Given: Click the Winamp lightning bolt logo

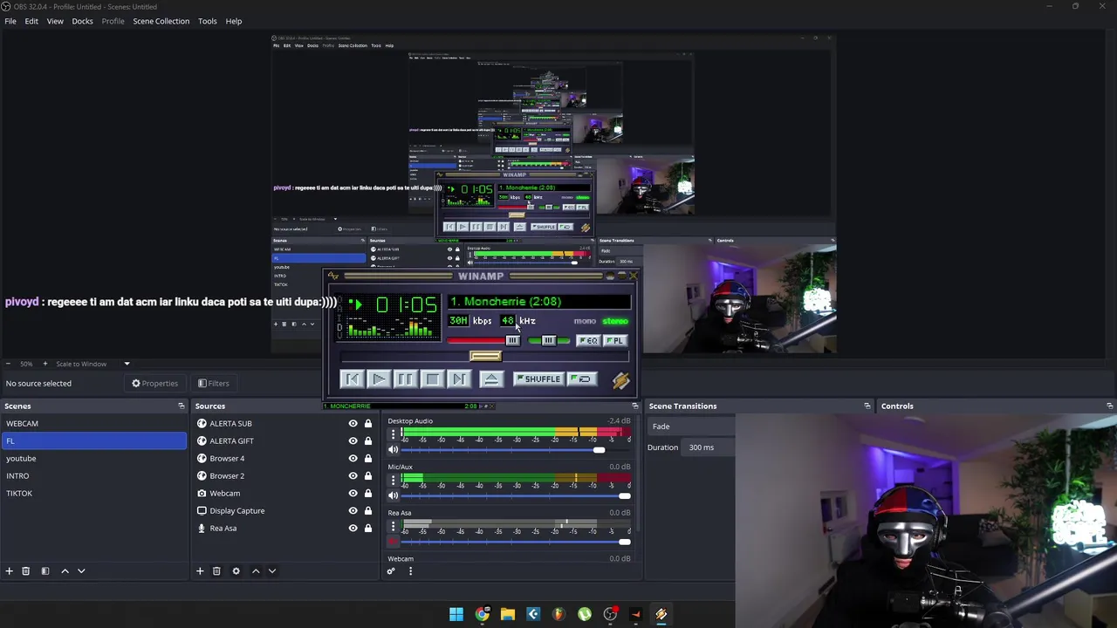Looking at the screenshot, I should (x=620, y=380).
